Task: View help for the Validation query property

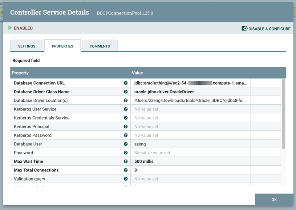Action: 125,179
